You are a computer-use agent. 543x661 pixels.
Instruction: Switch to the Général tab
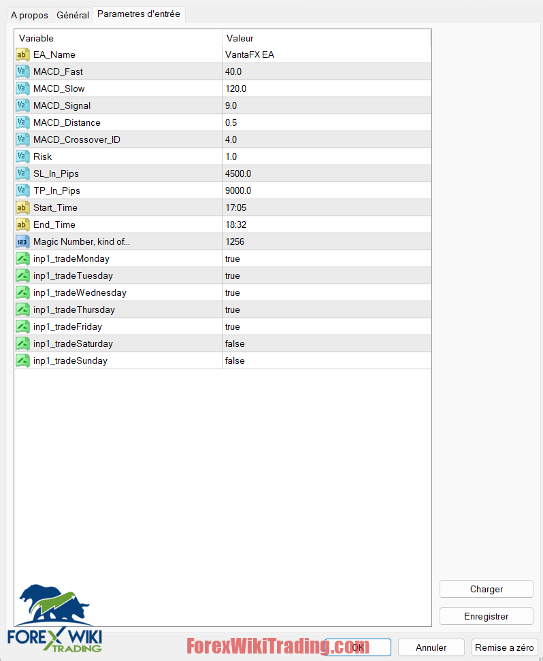[73, 15]
